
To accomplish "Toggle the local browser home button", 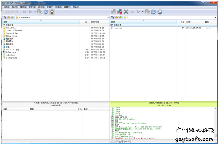I will tap(52, 12).
